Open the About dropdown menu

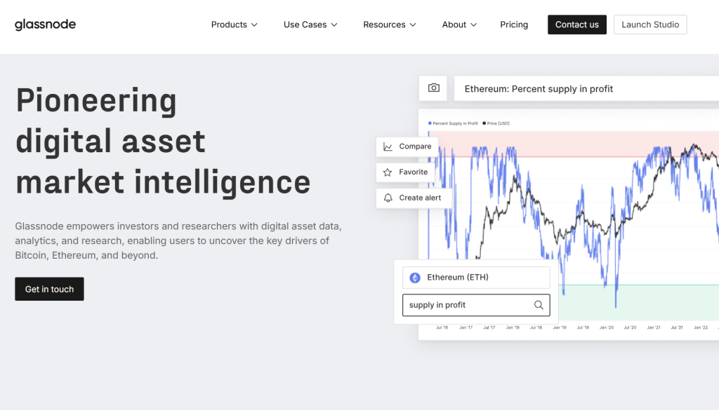(x=459, y=25)
